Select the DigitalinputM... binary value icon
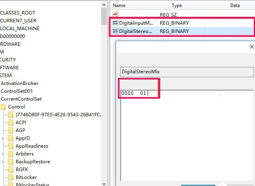 (115, 23)
